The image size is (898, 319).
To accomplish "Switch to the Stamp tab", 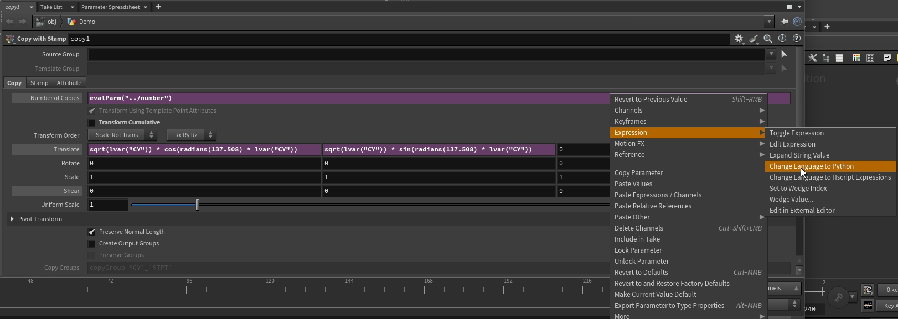I will coord(39,83).
